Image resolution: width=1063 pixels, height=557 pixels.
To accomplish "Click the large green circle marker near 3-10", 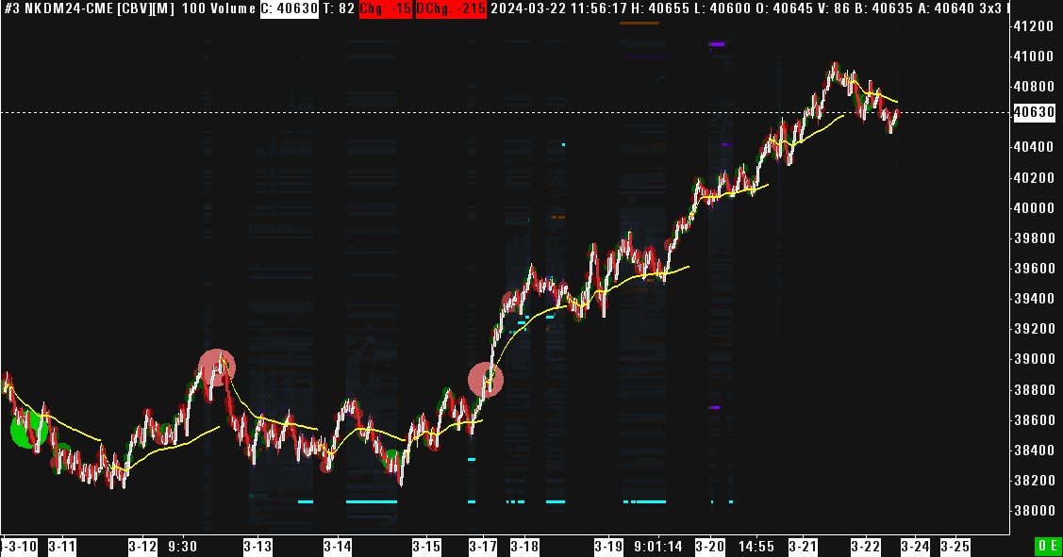I will tap(28, 429).
